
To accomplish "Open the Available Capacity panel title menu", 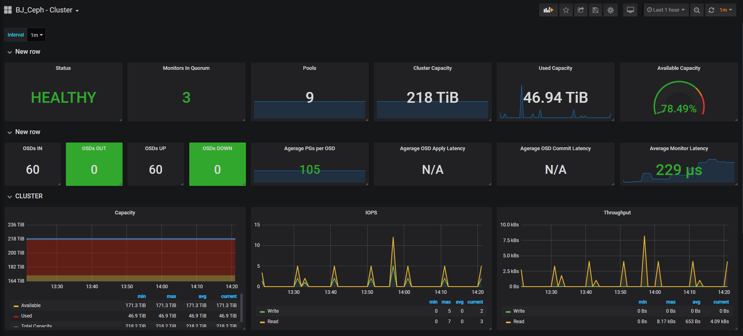I will pos(679,68).
